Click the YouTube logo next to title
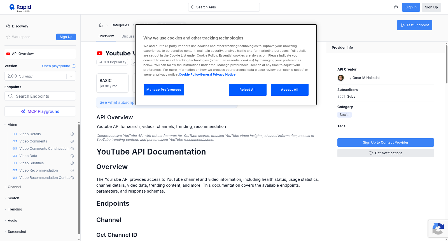The height and width of the screenshot is (241, 448). pyautogui.click(x=100, y=53)
